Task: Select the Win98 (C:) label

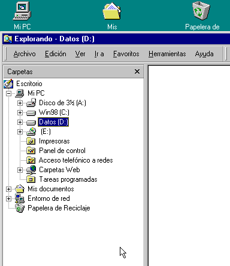Action: [54, 112]
